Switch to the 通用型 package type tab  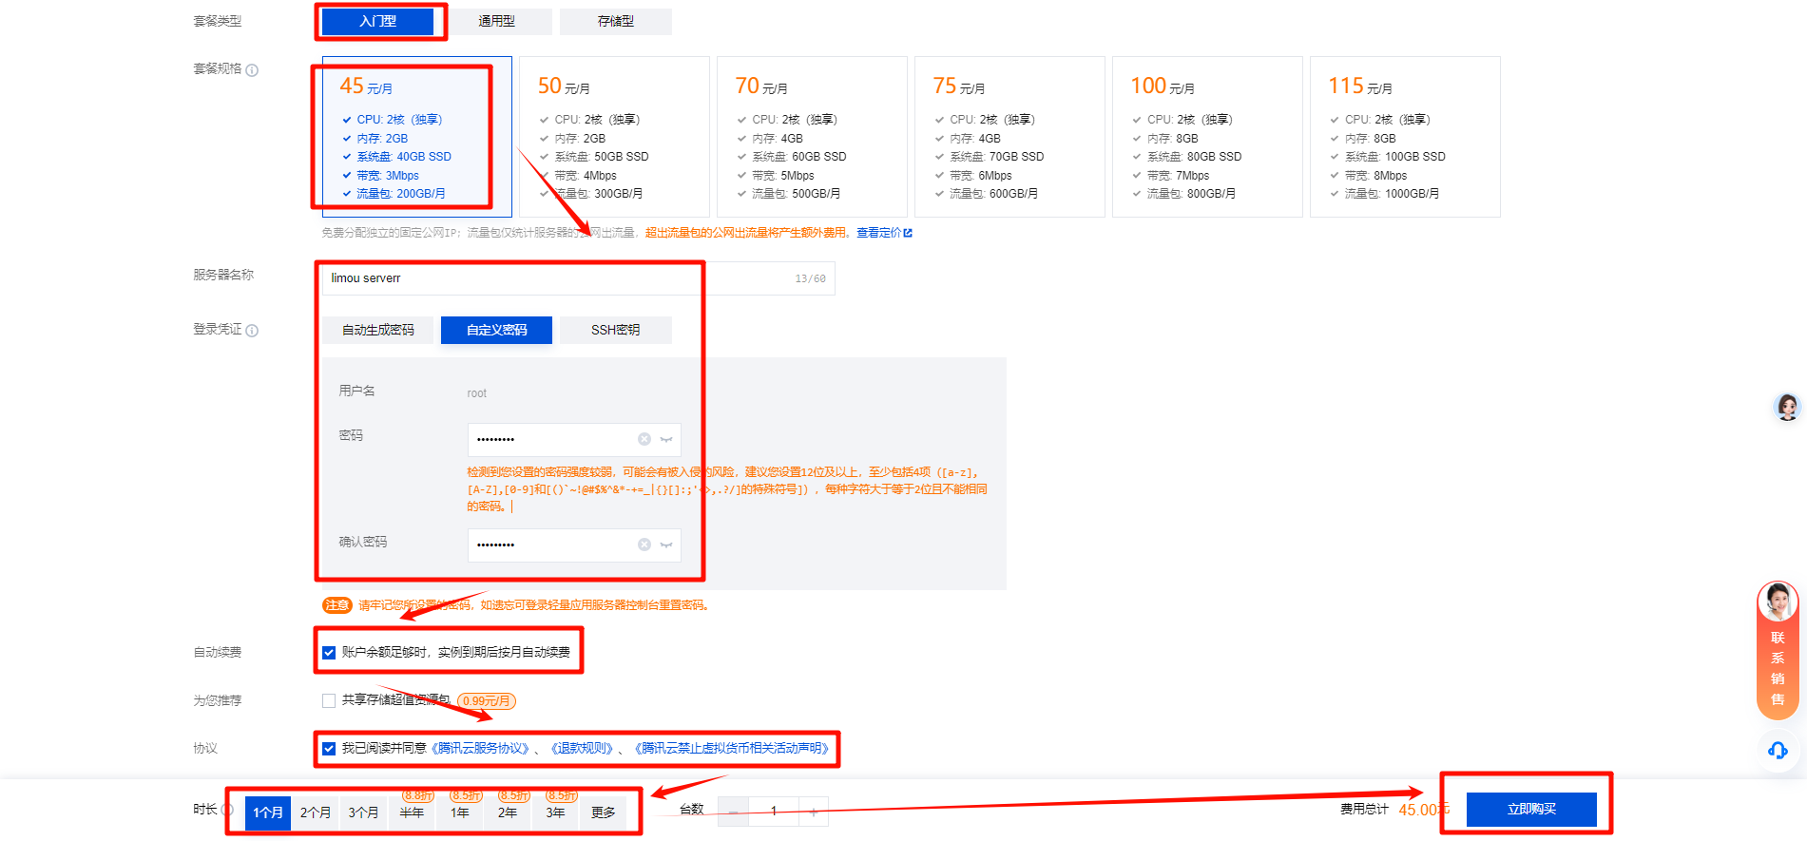coord(496,21)
